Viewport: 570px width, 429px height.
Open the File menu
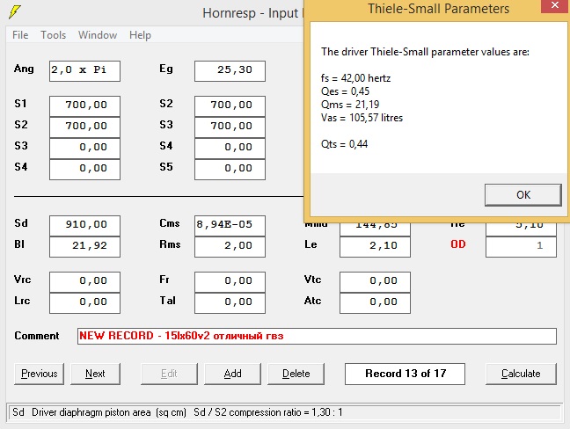[20, 35]
